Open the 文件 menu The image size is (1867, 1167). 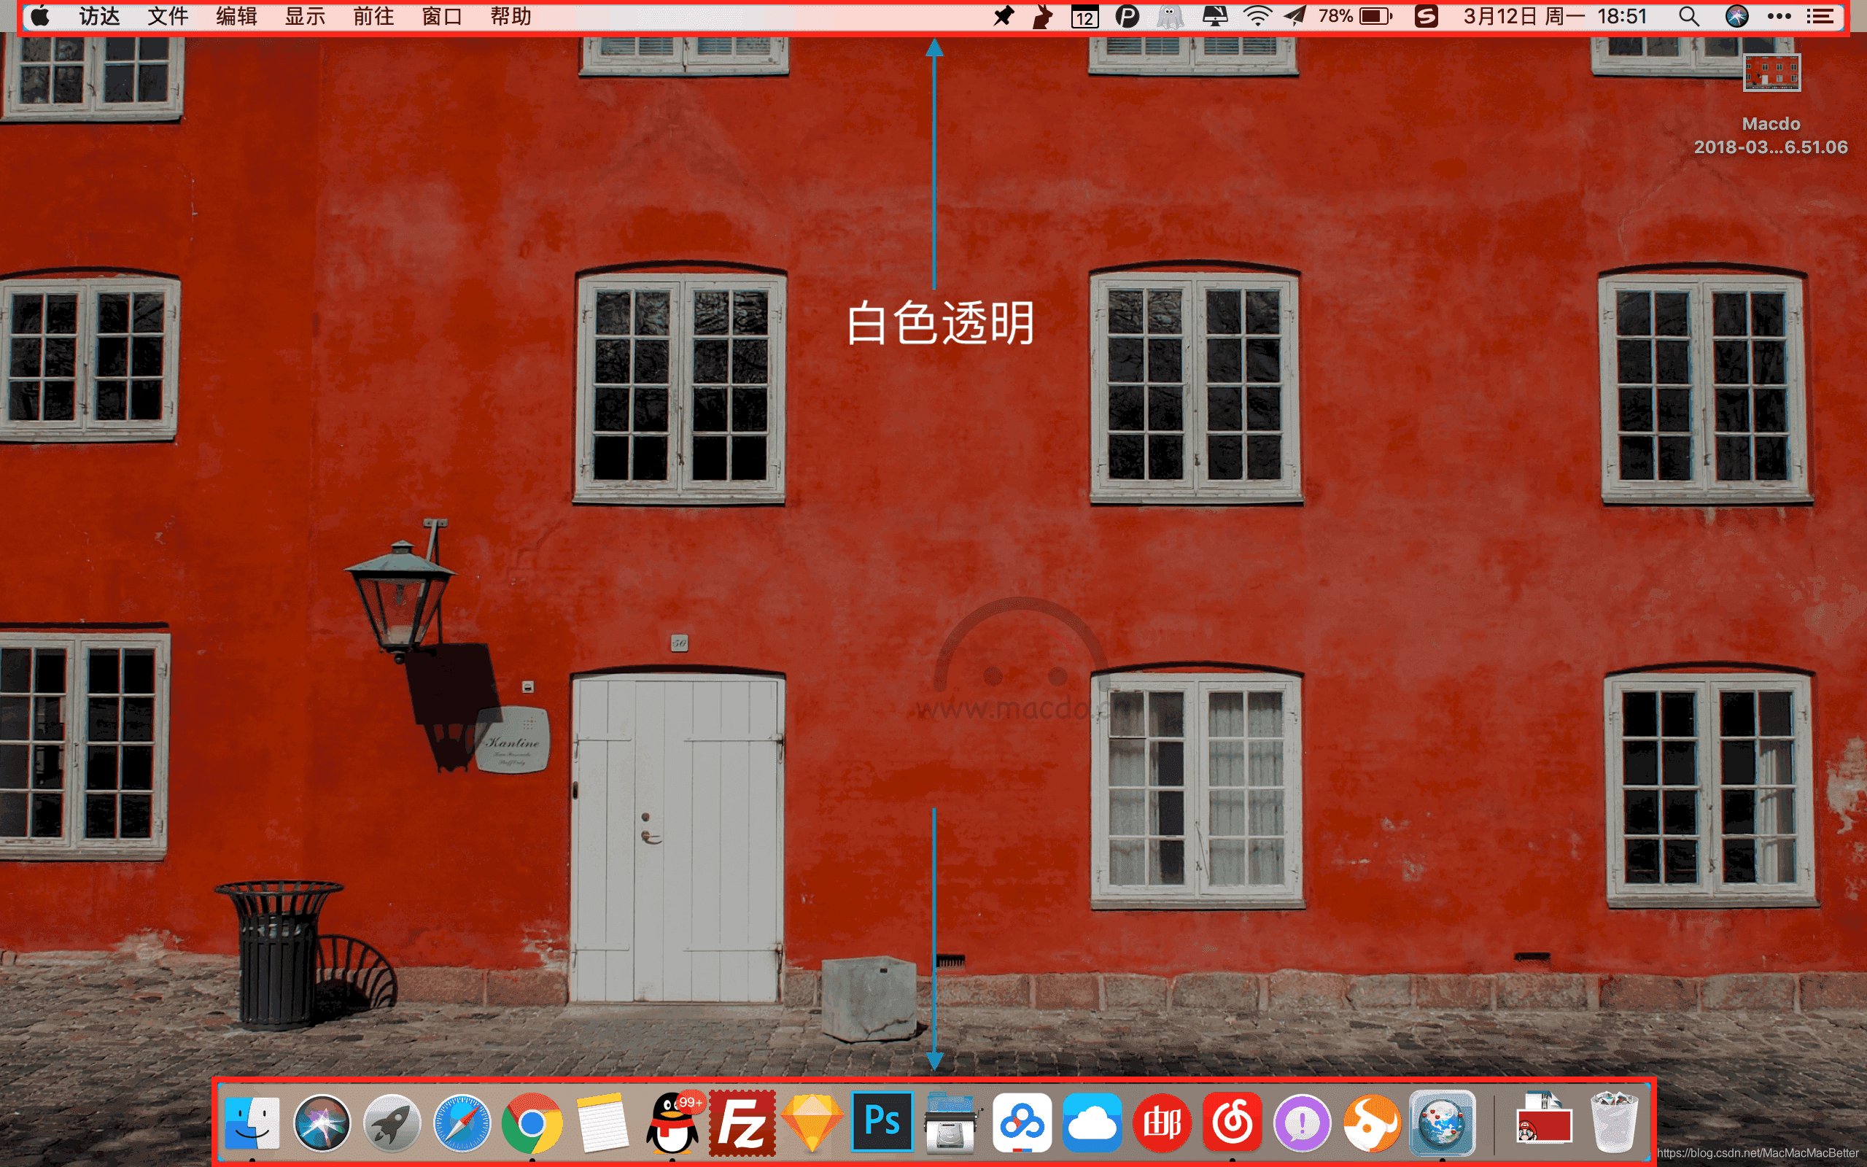(168, 16)
